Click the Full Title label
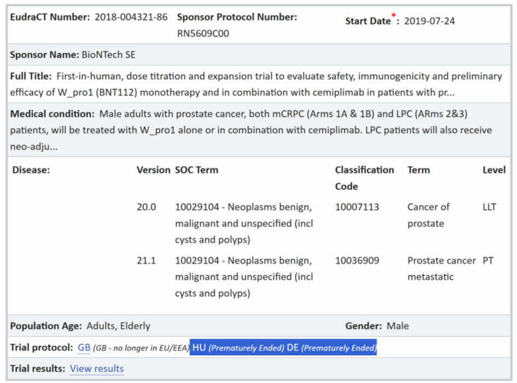 coord(31,76)
